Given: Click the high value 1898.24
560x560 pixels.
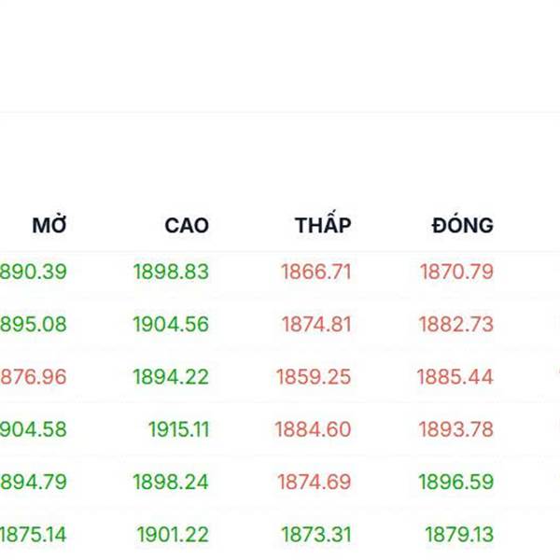Looking at the screenshot, I should (171, 483).
